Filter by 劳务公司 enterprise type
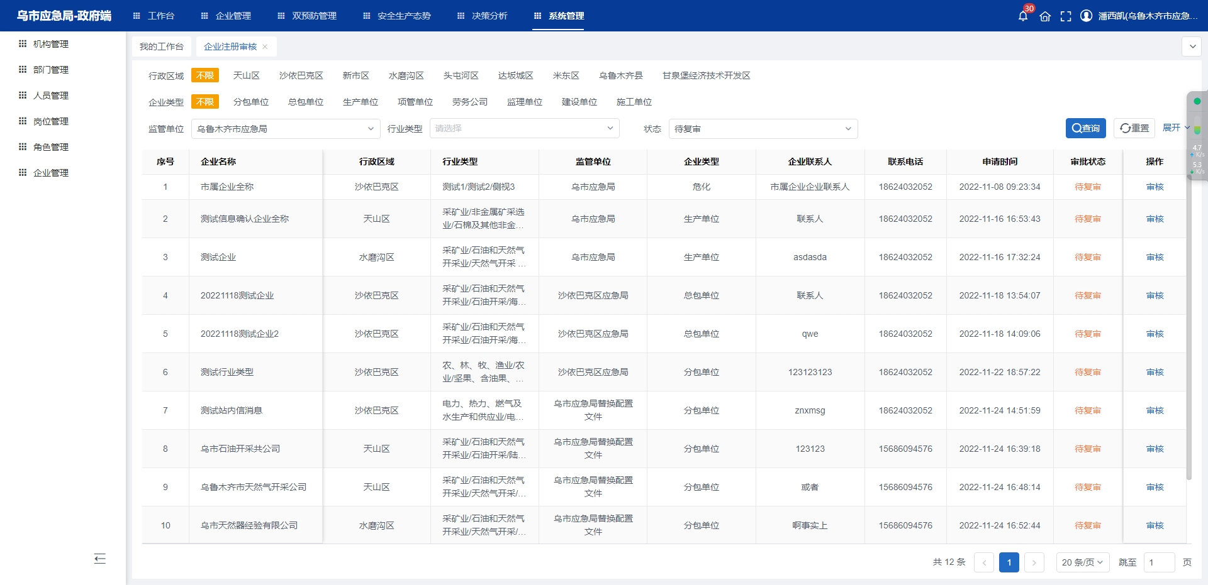 (470, 102)
